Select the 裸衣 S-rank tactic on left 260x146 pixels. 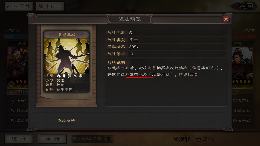[19, 111]
